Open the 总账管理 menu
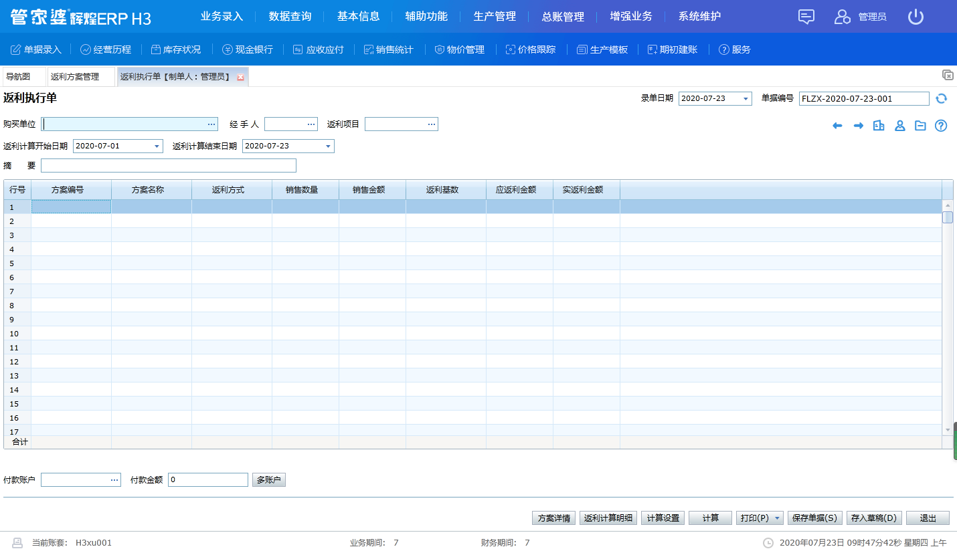Viewport: 957px width, 553px height. [x=563, y=17]
